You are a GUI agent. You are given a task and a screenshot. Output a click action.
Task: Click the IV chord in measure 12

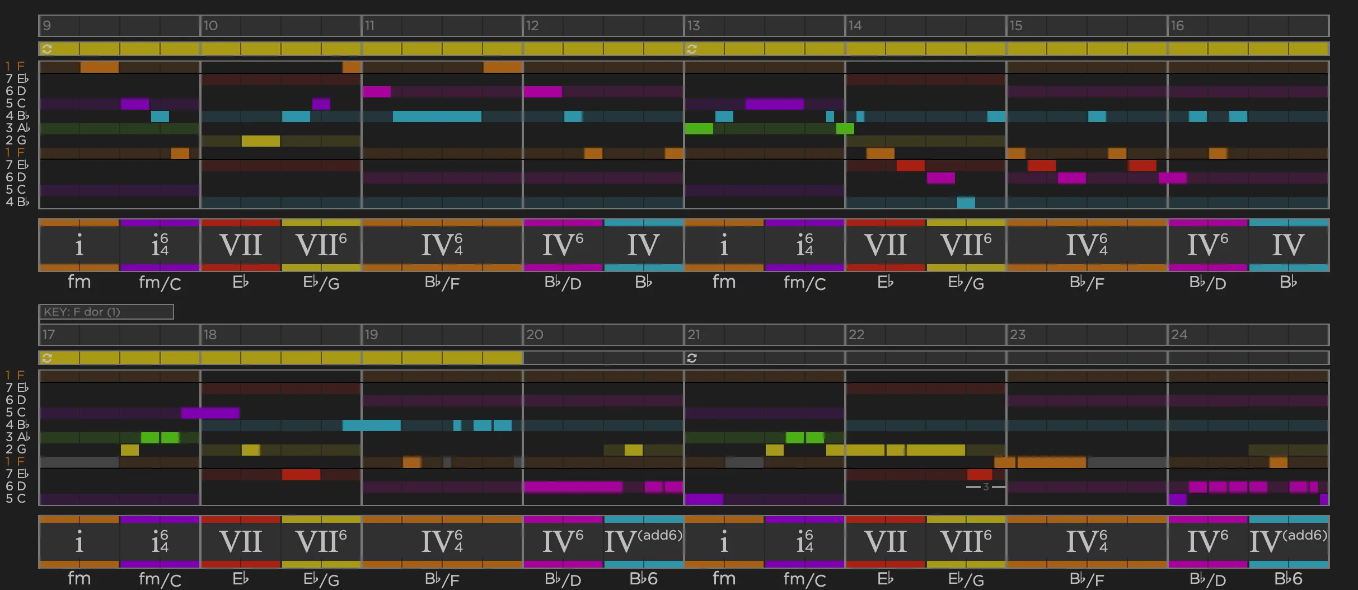[x=644, y=245]
